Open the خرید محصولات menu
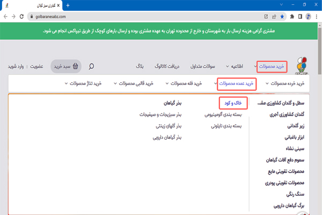This screenshot has width=322, height=215. pyautogui.click(x=272, y=67)
